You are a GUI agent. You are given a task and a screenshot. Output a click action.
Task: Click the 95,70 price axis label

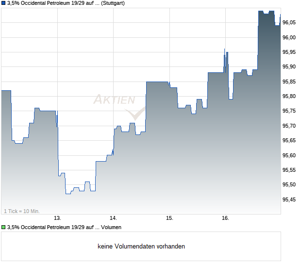(289, 126)
